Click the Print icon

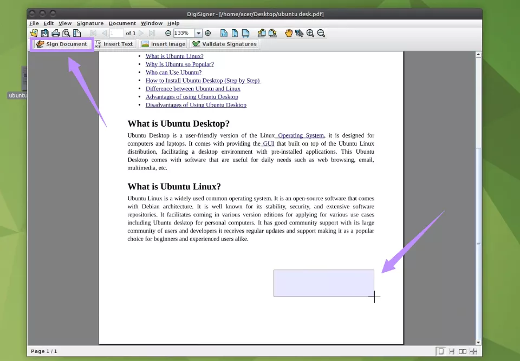pyautogui.click(x=55, y=33)
